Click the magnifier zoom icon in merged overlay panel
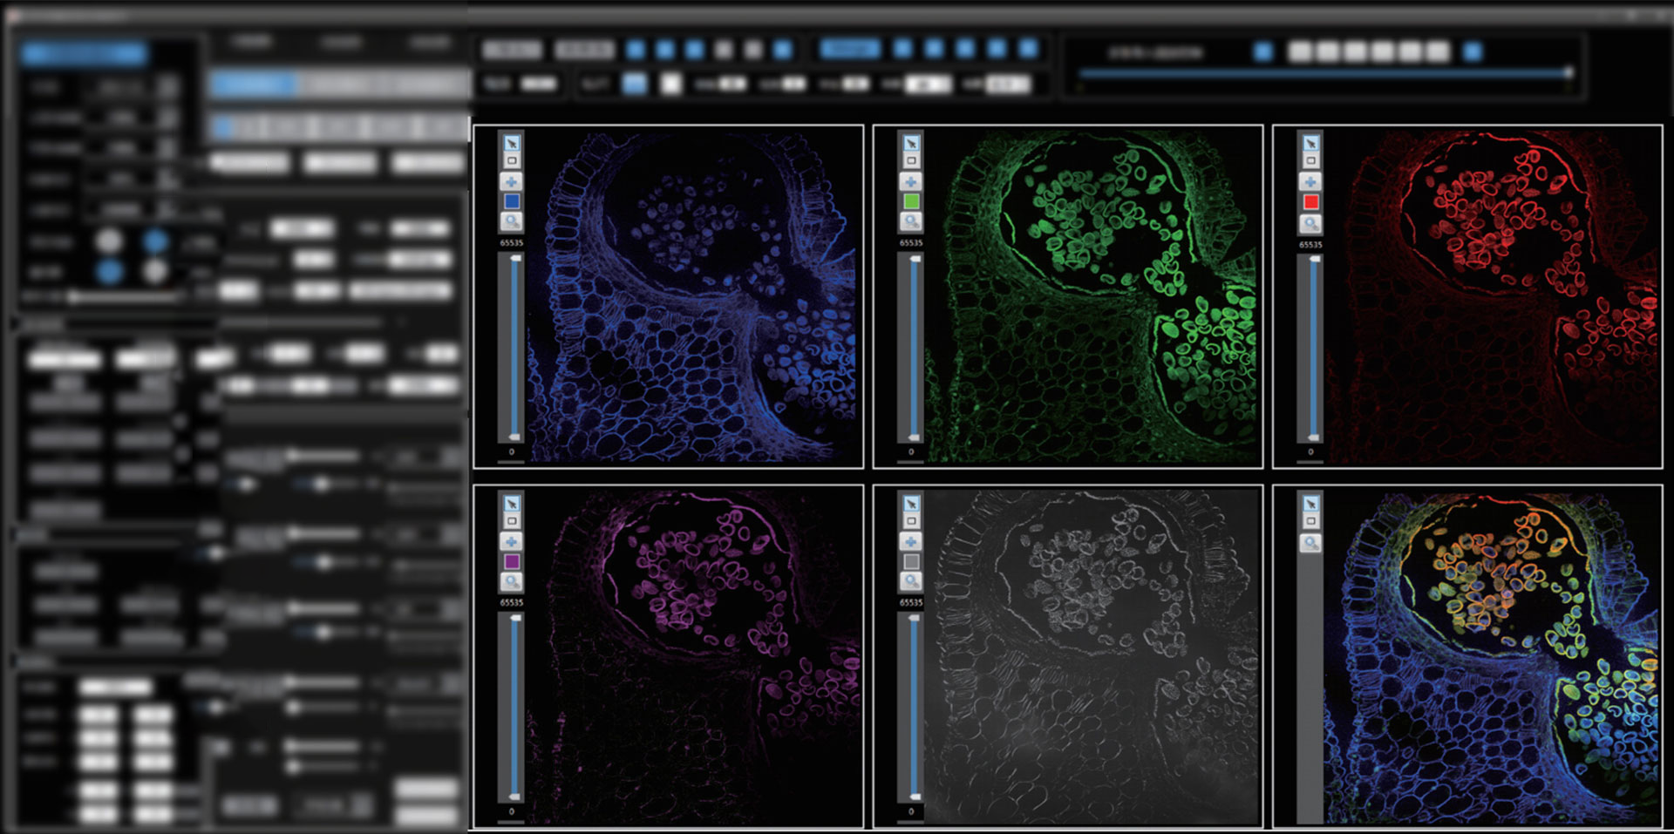This screenshot has width=1674, height=834. 1310,543
